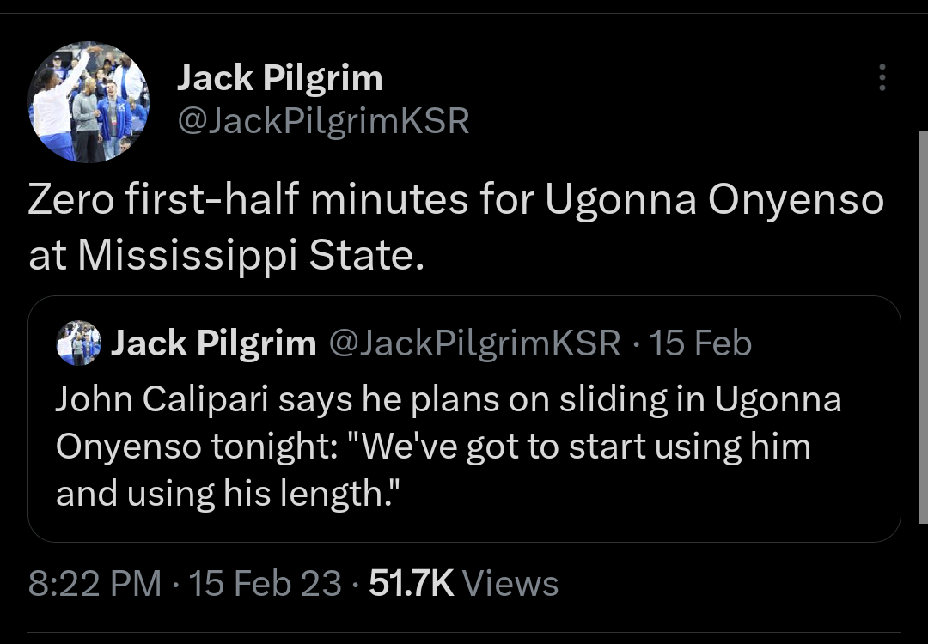Click "at Mississippi State." in the main tweet
The image size is (928, 644).
[226, 256]
